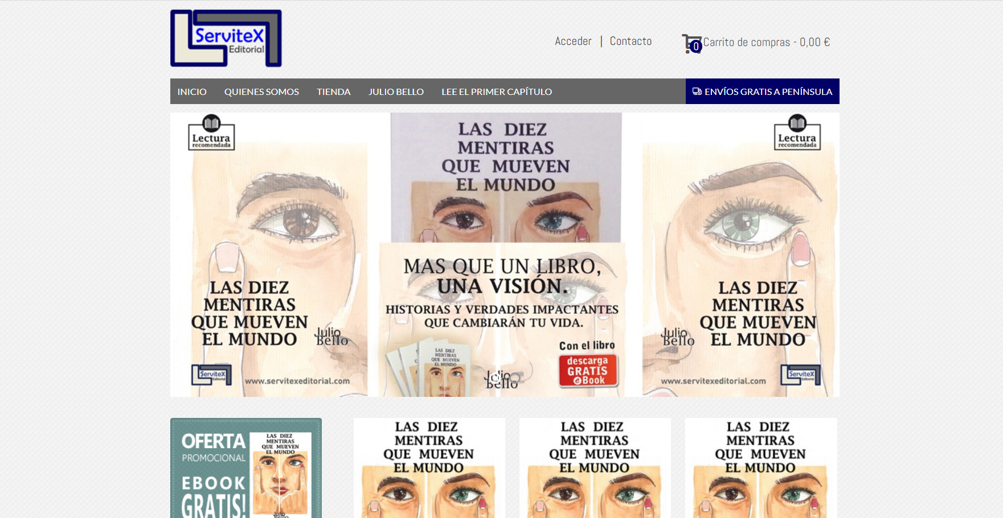Open the shopping cart icon

(x=691, y=43)
